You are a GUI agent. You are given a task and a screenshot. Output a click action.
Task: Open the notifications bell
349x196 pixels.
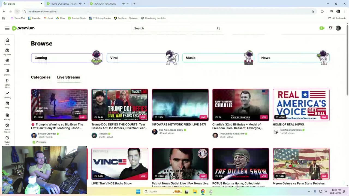330,28
